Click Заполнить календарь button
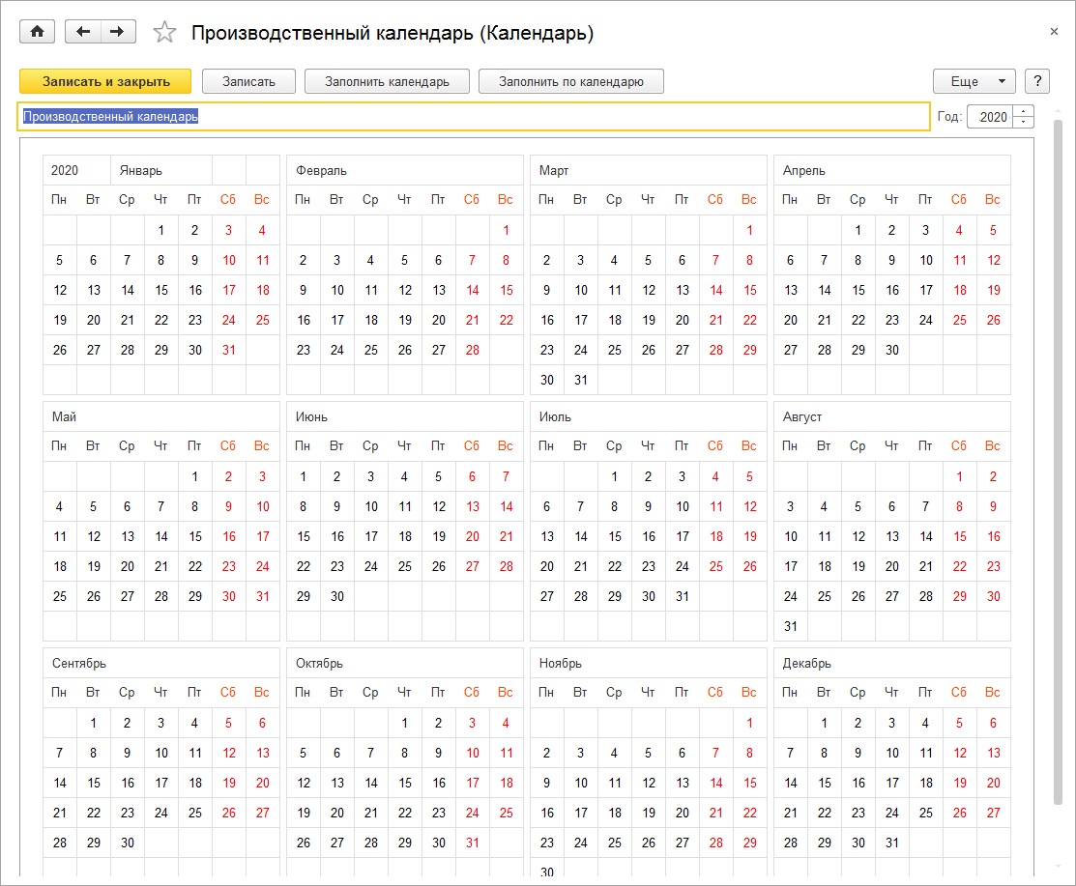Image resolution: width=1076 pixels, height=886 pixels. (387, 81)
